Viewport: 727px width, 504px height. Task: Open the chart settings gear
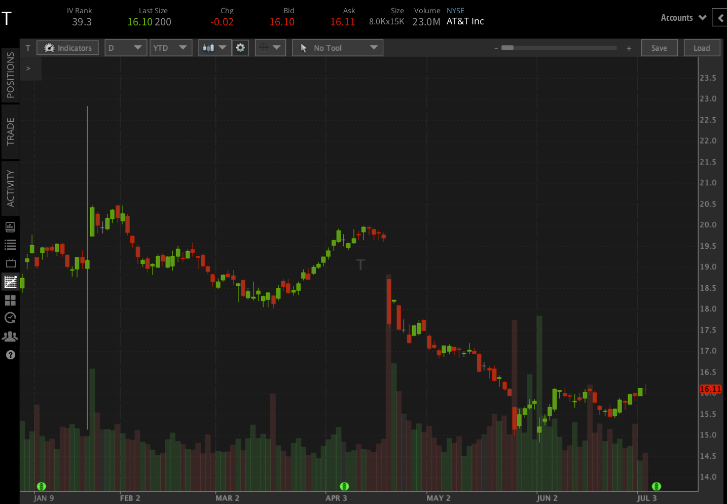pyautogui.click(x=240, y=47)
